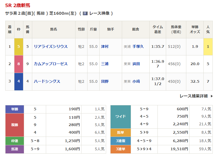Open trainer 小崎 page
Screen dimensions: 218x156
point(136,81)
